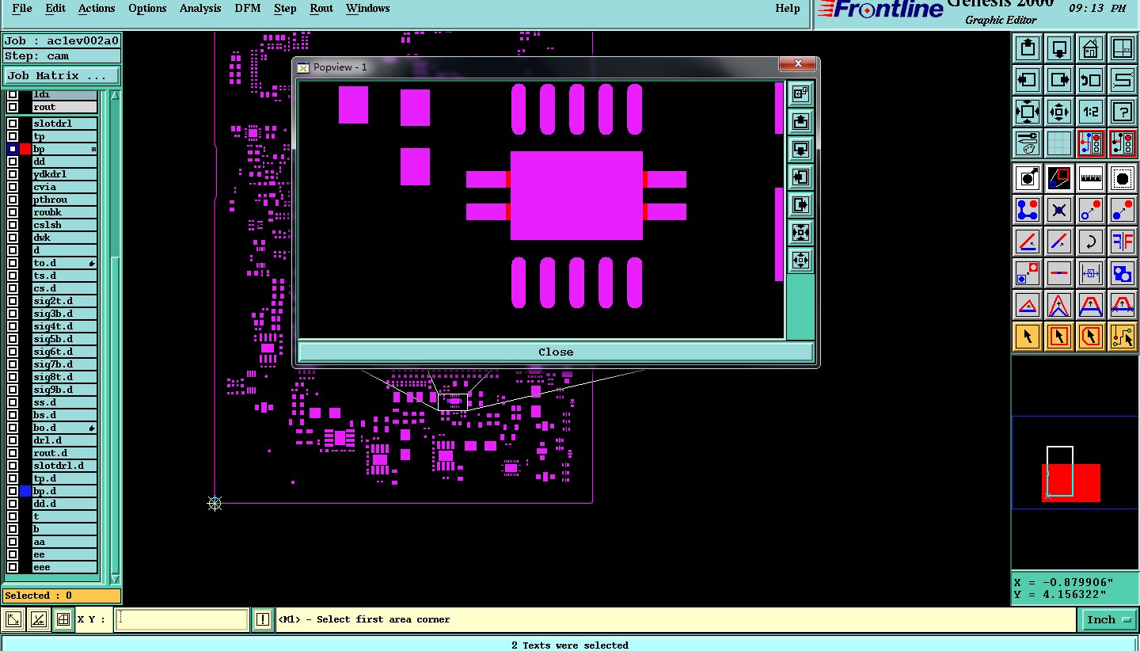Open the Actions menu

(x=97, y=8)
